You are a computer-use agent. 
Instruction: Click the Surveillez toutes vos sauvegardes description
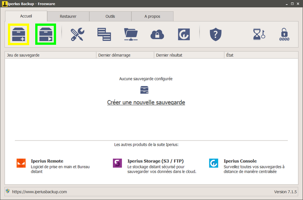[254, 169]
